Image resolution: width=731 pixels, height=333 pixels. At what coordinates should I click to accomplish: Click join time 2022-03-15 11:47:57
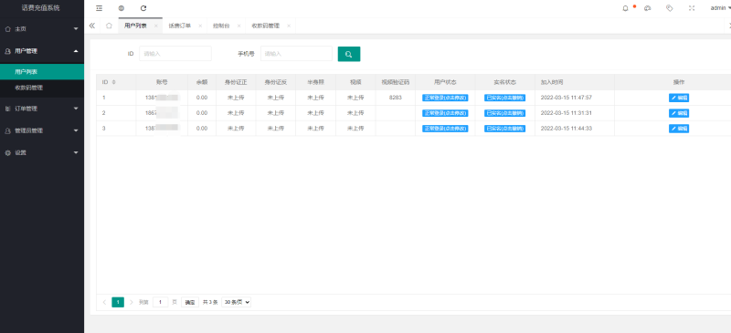pos(567,98)
